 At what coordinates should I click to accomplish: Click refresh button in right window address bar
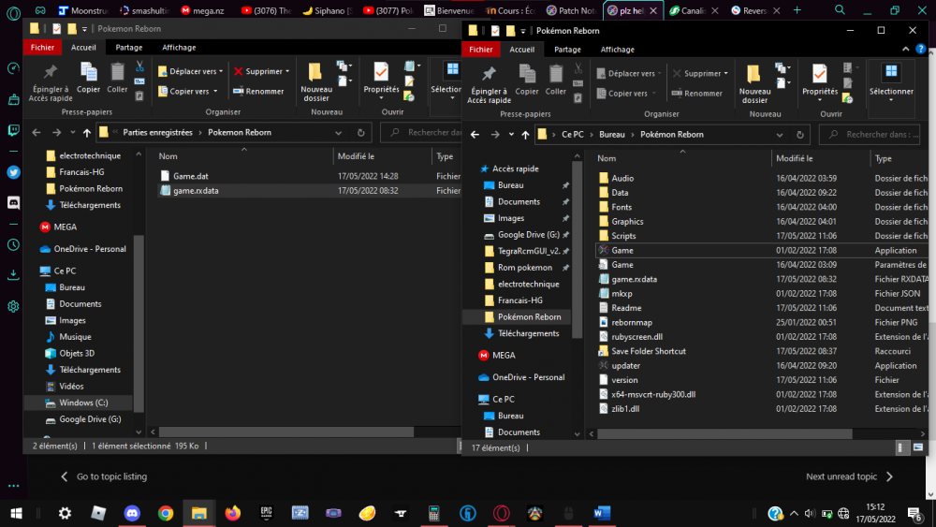coord(800,135)
